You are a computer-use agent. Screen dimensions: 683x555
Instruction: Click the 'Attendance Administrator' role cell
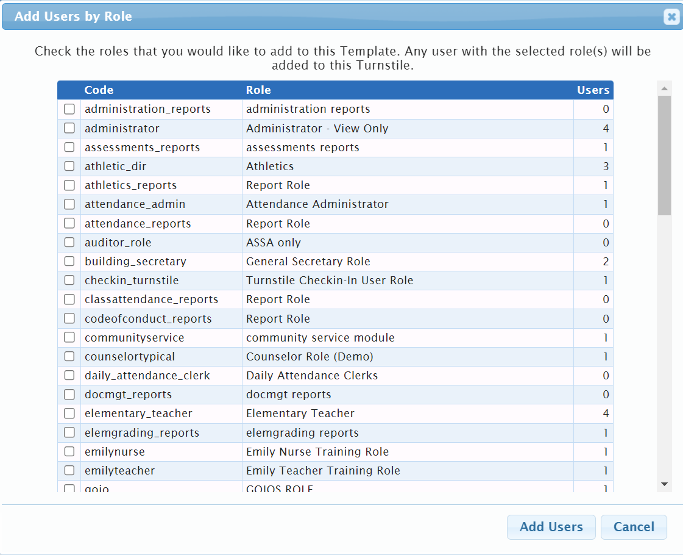[408, 204]
